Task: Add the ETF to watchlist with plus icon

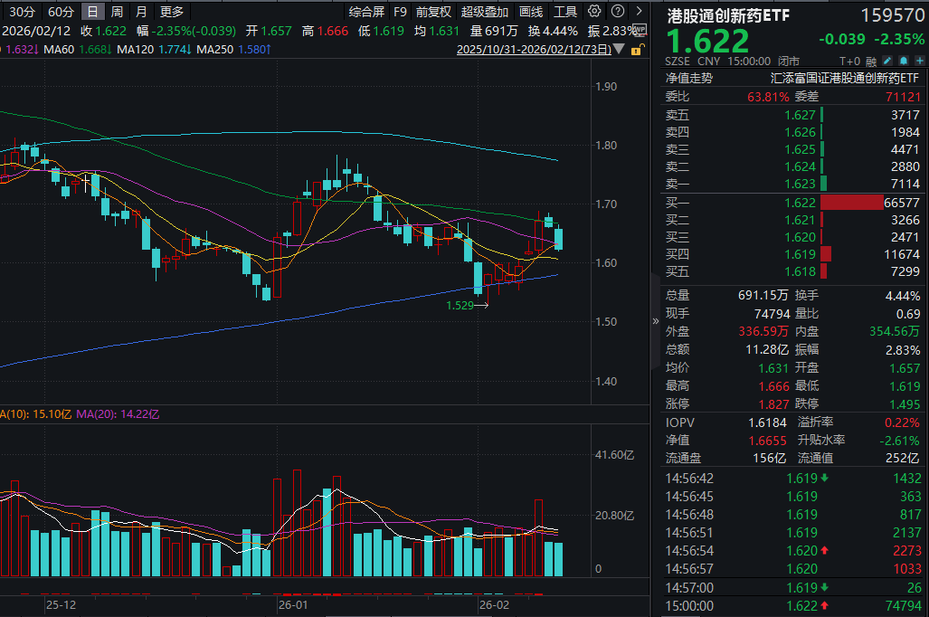Action: 920,60
